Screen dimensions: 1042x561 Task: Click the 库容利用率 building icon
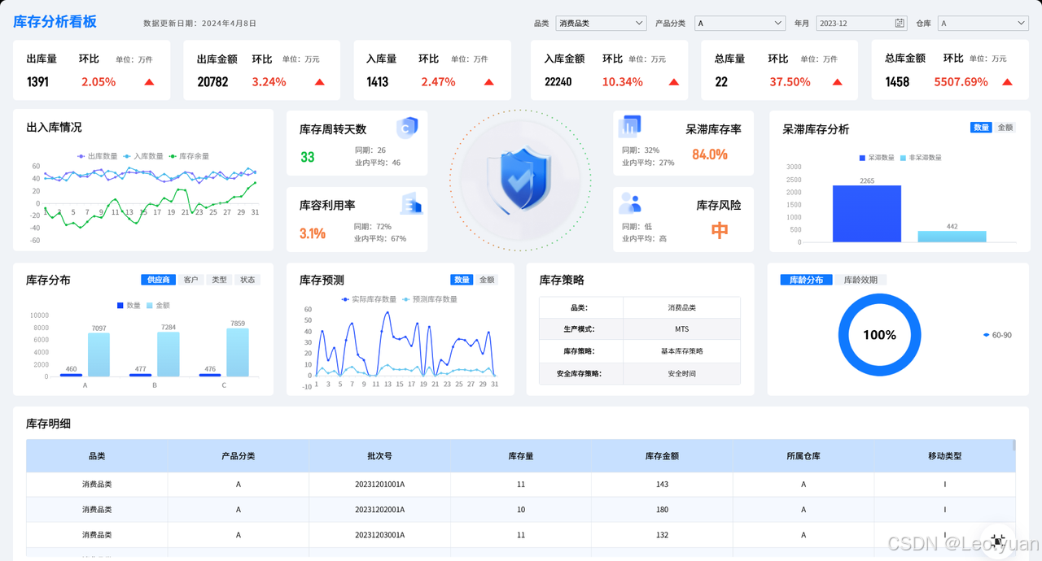pos(411,203)
